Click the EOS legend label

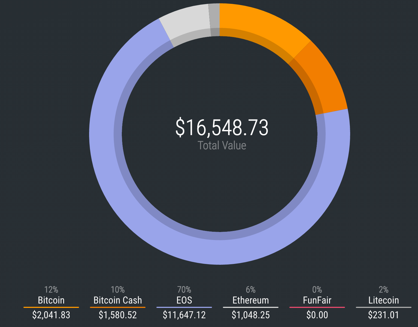[x=184, y=300]
